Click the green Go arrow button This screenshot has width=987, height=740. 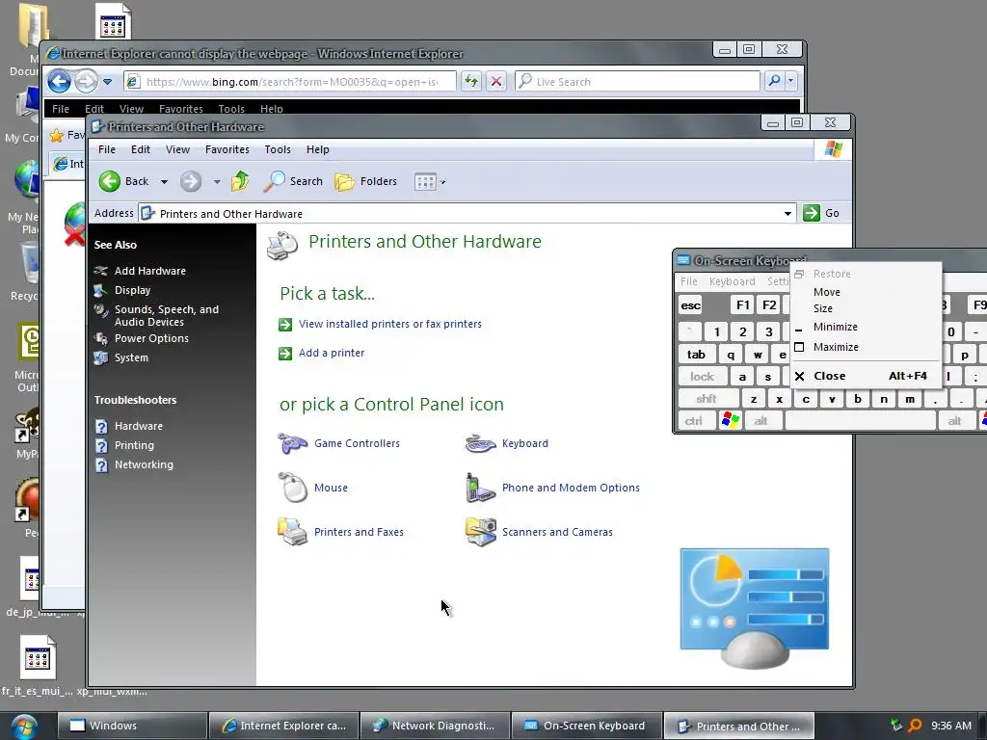point(812,213)
